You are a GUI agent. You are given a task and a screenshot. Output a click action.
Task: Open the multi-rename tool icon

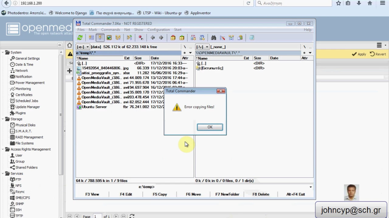222,38
